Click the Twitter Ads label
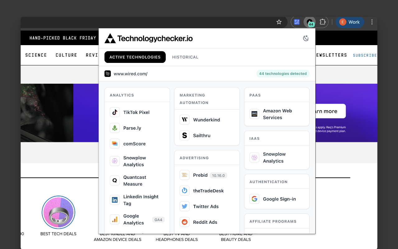Screen dimensions: 398x249 (206, 206)
